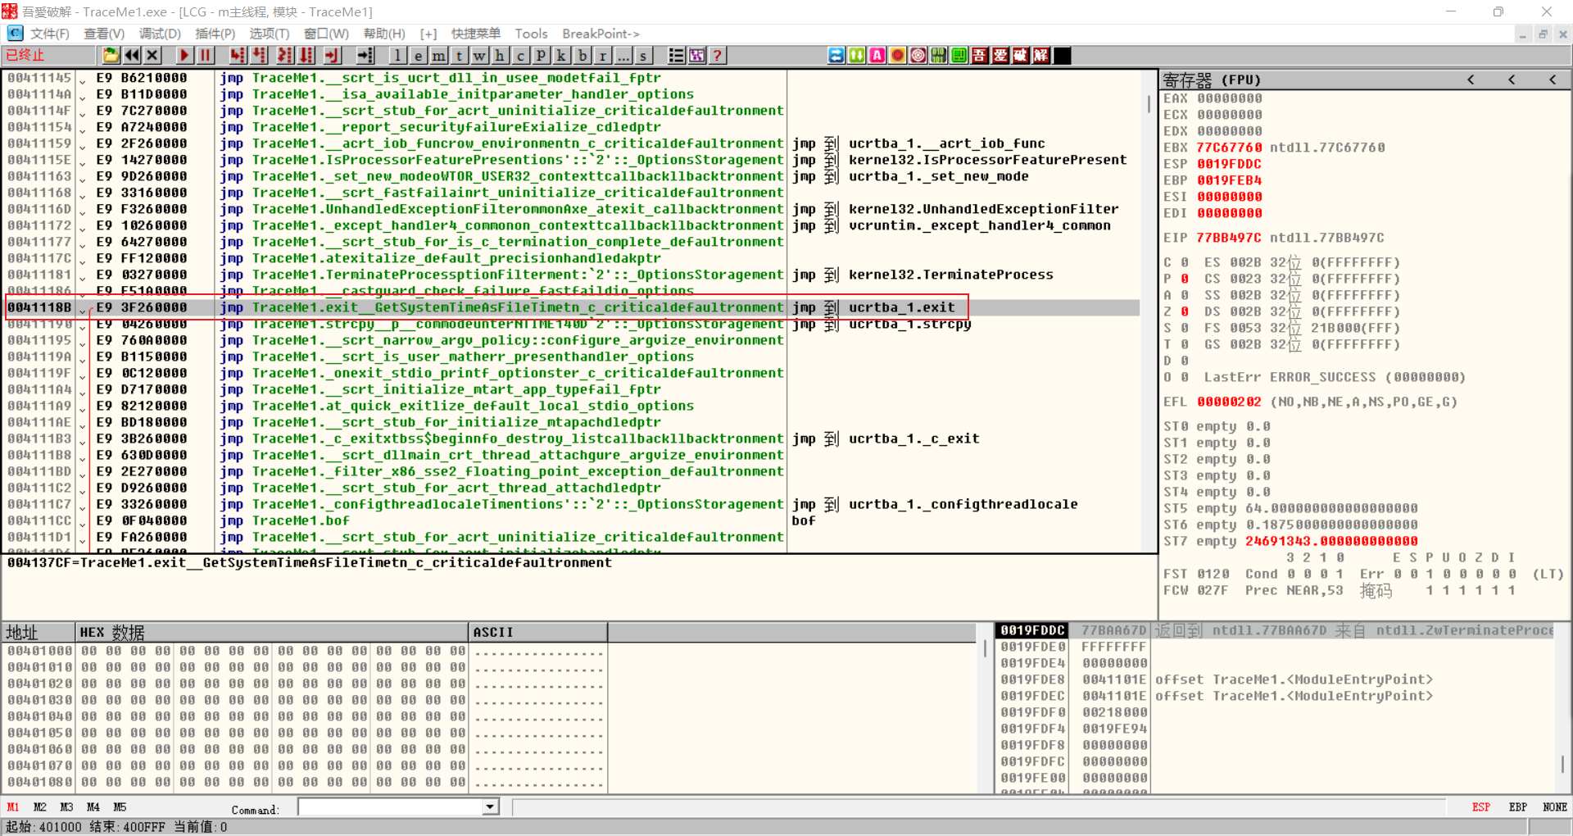The image size is (1573, 836).
Task: Click the EBP stack mode button
Action: pos(1517,807)
